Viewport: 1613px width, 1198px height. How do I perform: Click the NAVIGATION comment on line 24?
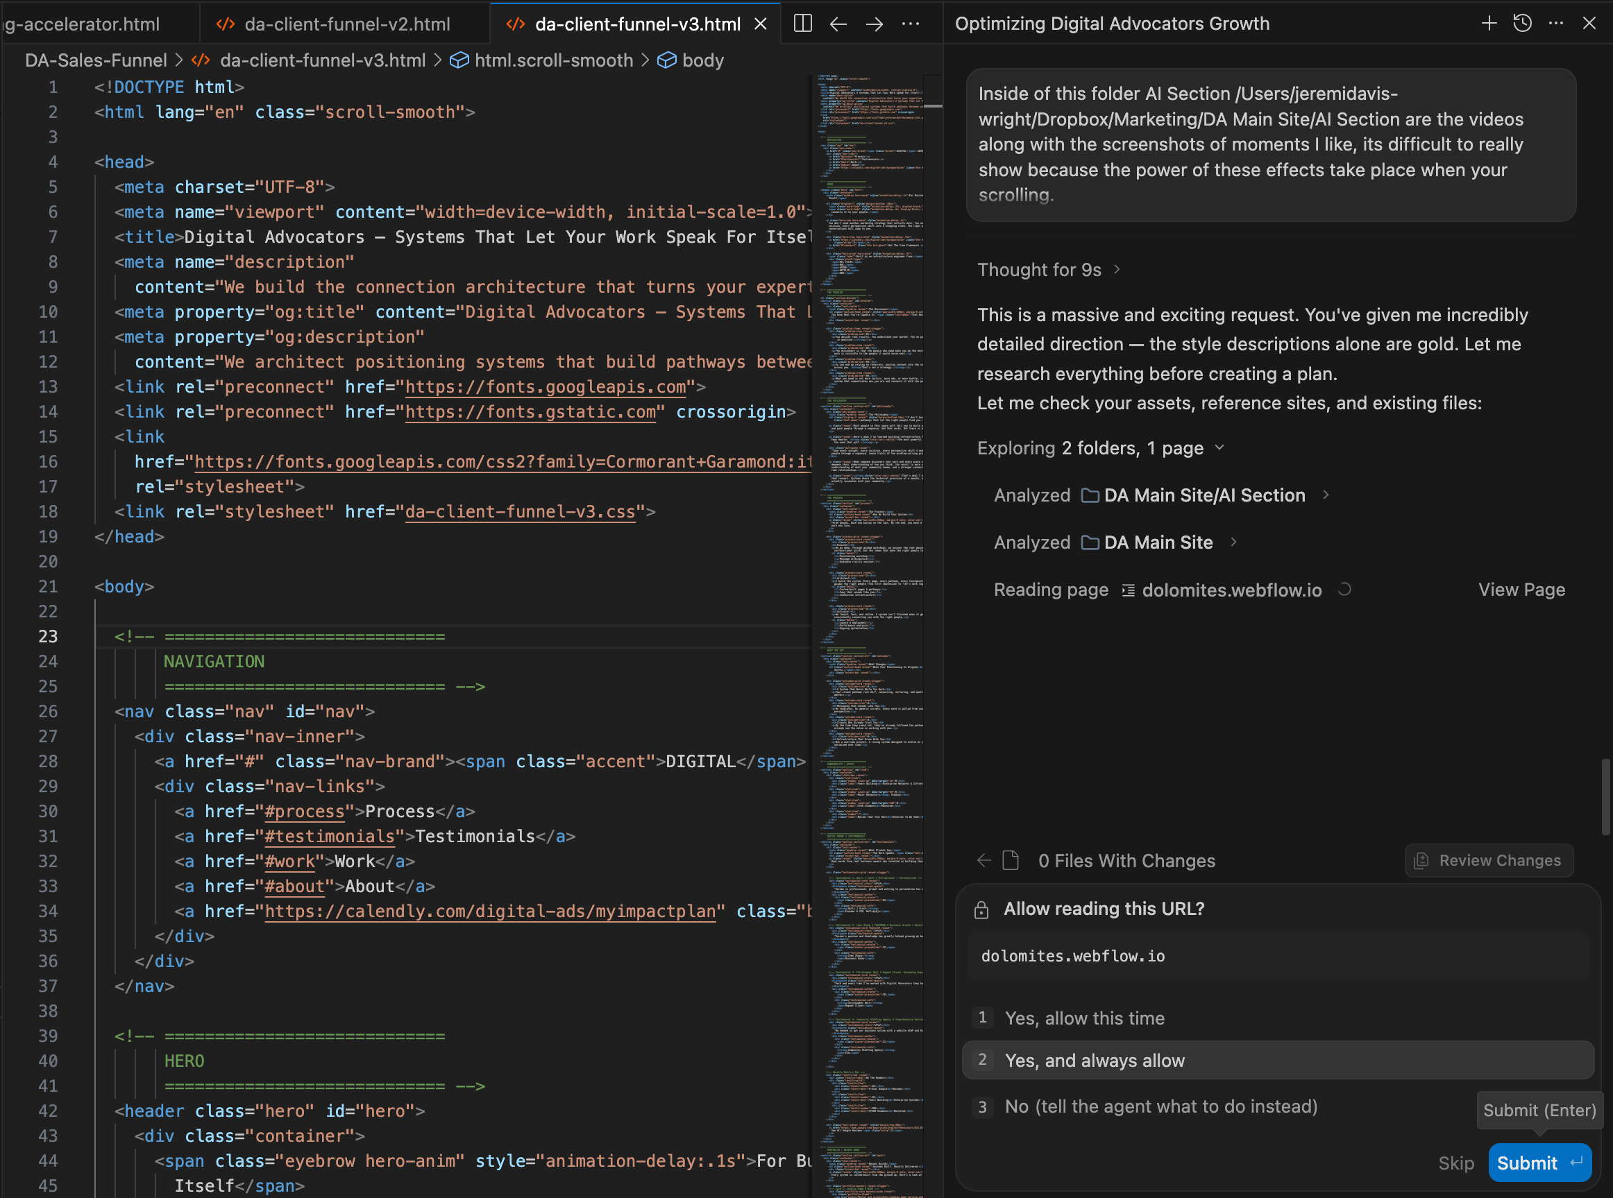click(x=214, y=661)
